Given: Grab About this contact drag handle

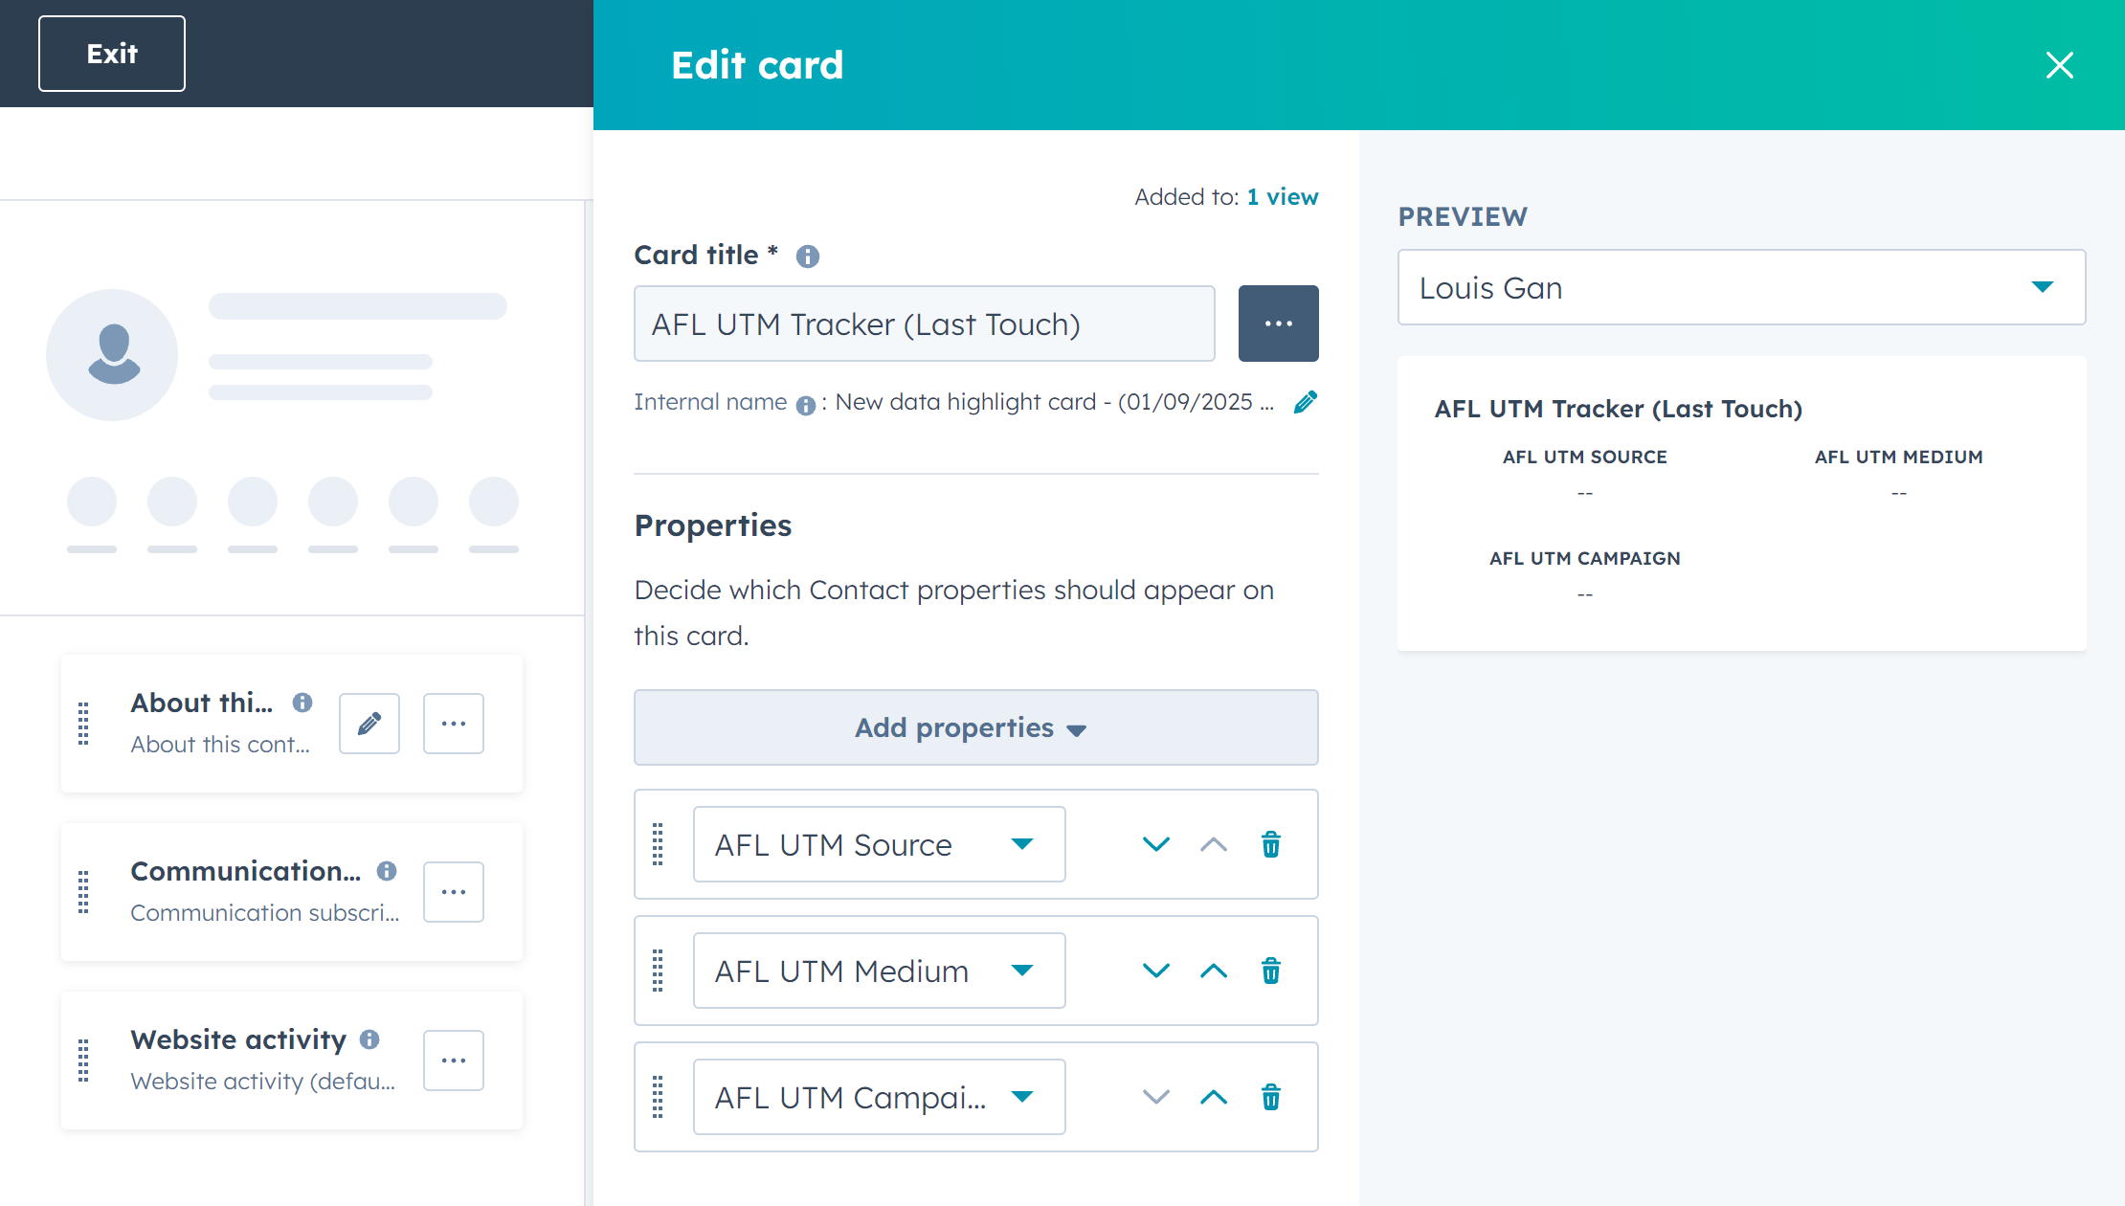Looking at the screenshot, I should point(83,724).
